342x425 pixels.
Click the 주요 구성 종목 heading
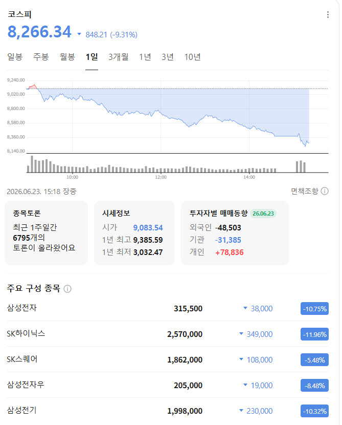pos(34,288)
